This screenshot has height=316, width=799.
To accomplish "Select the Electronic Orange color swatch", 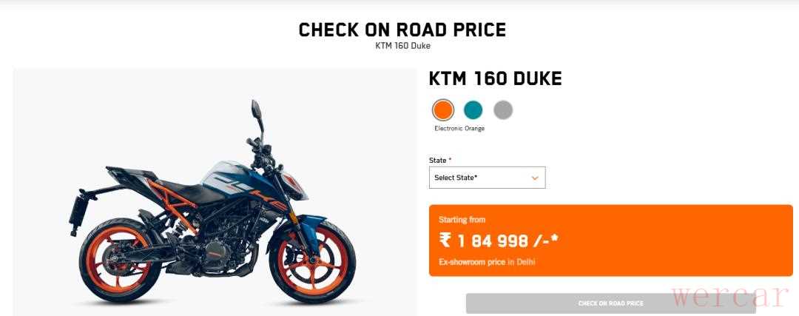I will (443, 110).
